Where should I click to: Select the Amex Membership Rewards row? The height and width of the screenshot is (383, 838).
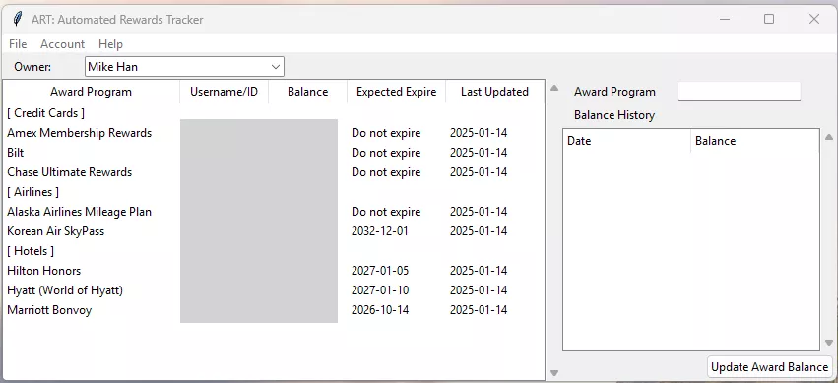273,133
